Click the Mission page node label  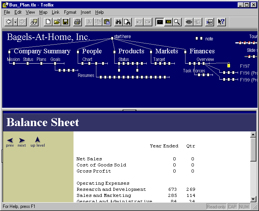pyautogui.click(x=14, y=59)
